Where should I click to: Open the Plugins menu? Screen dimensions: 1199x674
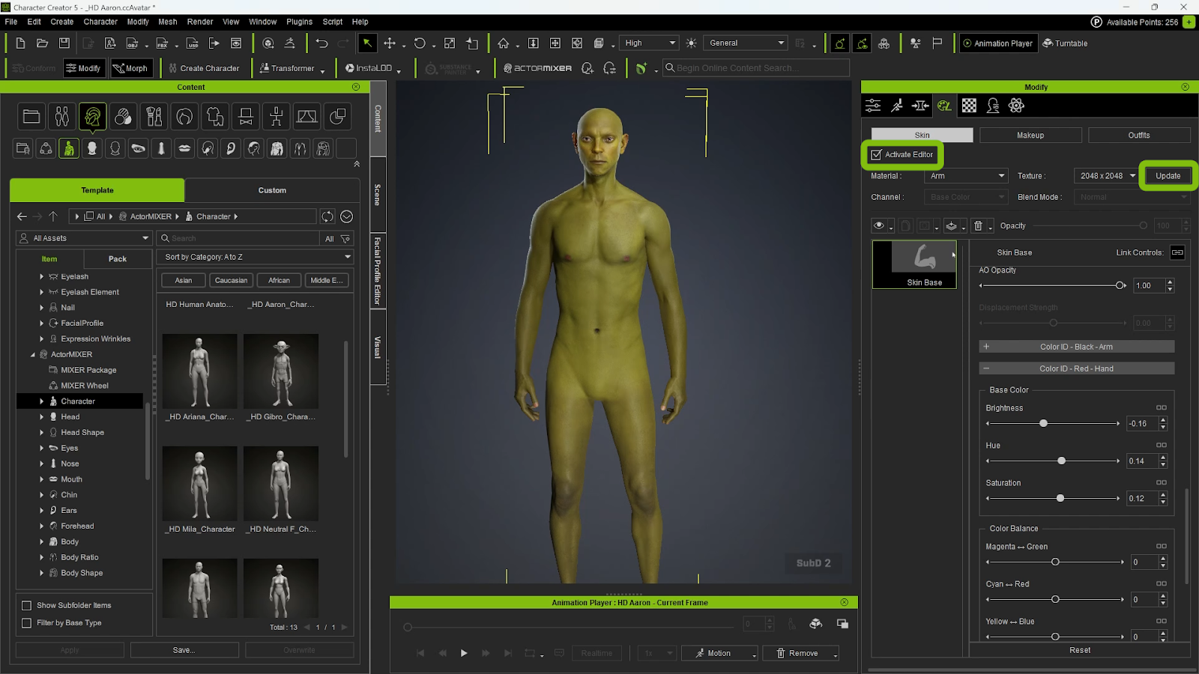click(x=299, y=22)
